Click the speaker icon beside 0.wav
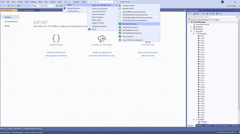240x134 pixels. tap(199, 36)
